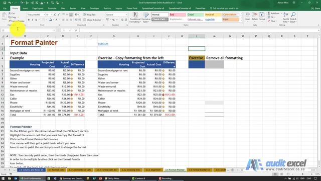321x181 pixels.
Task: Open the 2.0 Columns and Rows sheet tab
Action: click(31, 170)
